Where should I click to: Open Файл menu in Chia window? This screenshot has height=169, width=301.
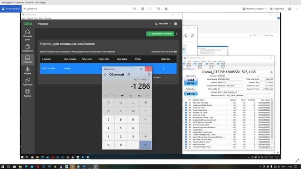pyautogui.click(x=24, y=18)
